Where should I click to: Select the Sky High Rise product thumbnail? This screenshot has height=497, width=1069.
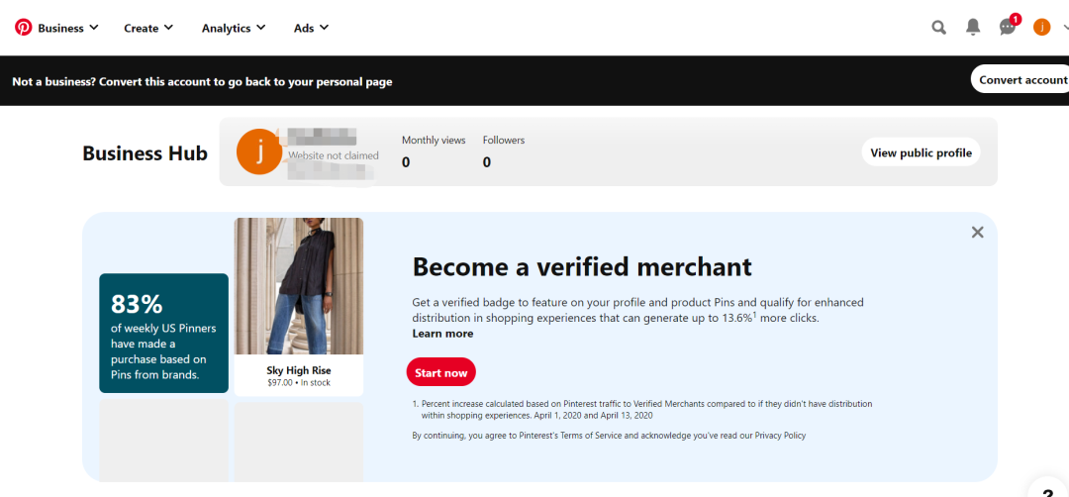(299, 307)
